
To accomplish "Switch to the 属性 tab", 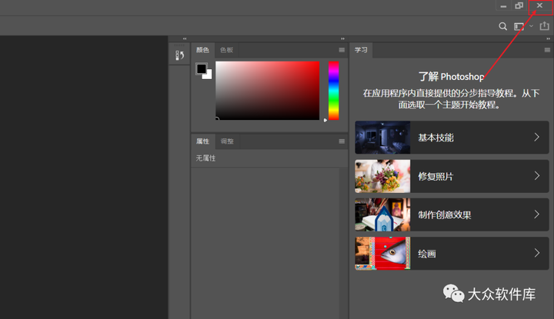I will coord(203,141).
